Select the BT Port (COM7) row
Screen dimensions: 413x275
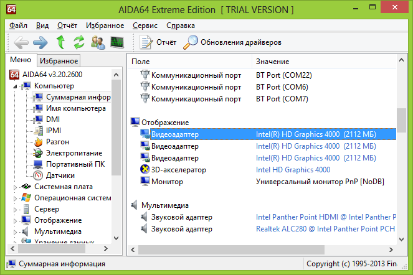click(x=262, y=99)
